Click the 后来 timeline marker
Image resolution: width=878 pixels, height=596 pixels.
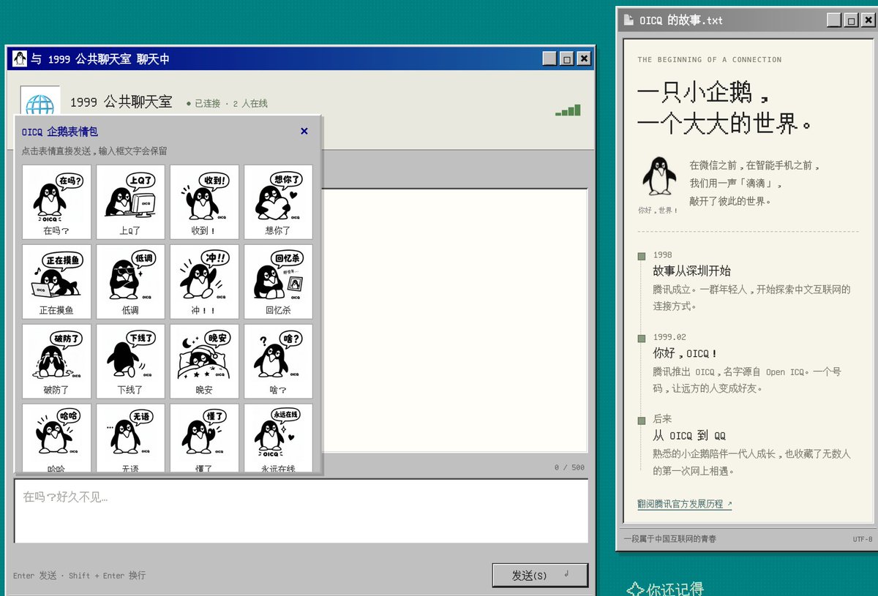tap(642, 420)
